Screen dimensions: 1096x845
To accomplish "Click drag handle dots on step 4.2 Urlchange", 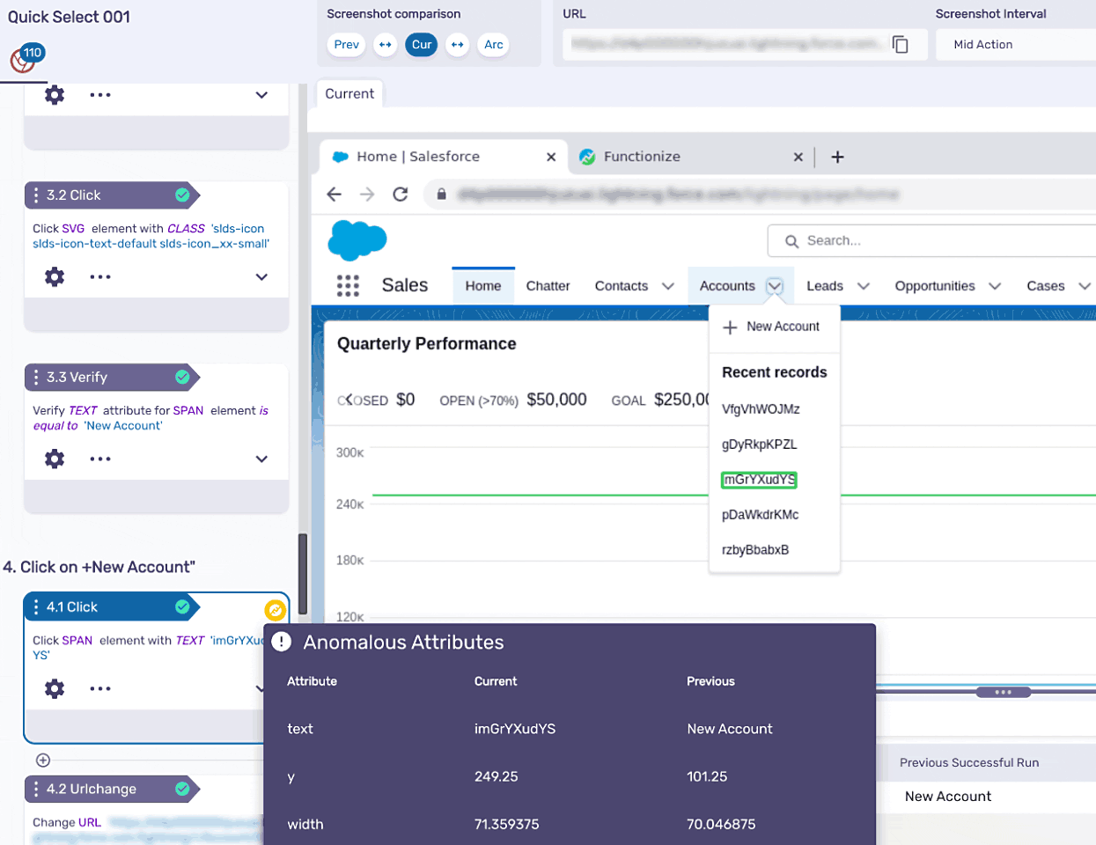I will [x=36, y=789].
